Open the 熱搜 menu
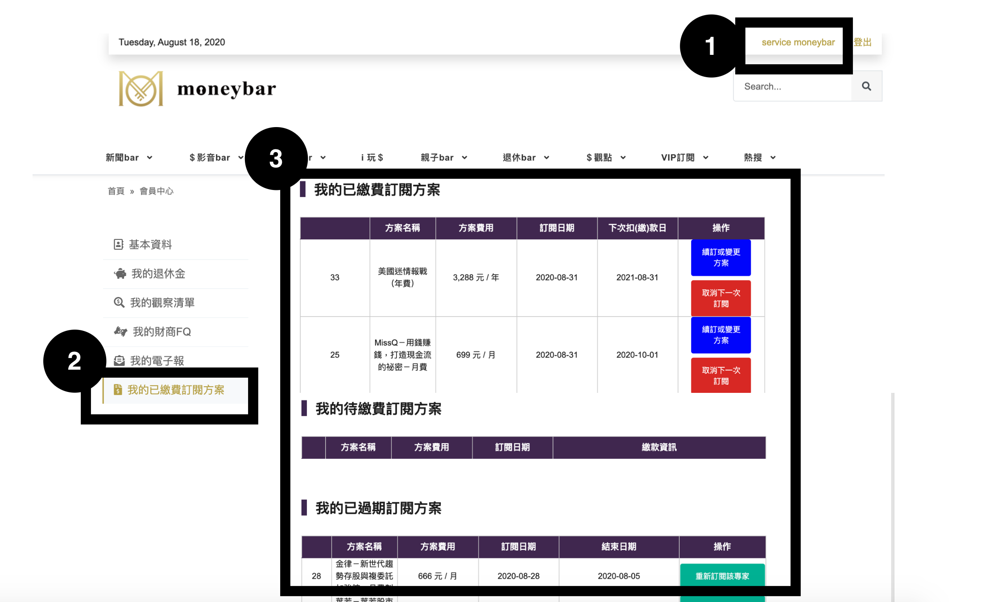 coord(753,157)
